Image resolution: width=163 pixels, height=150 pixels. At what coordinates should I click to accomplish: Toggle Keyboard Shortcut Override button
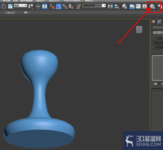coord(44,6)
